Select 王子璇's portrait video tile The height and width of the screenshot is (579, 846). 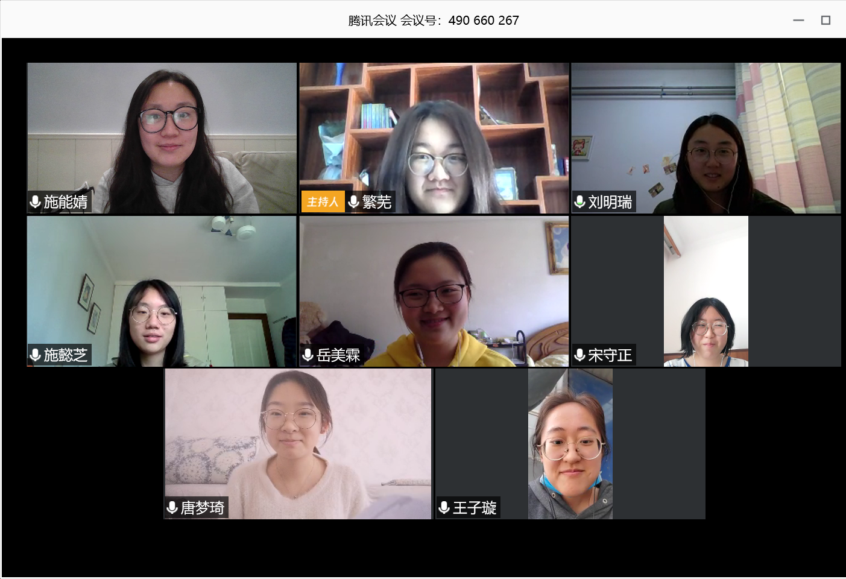[570, 444]
